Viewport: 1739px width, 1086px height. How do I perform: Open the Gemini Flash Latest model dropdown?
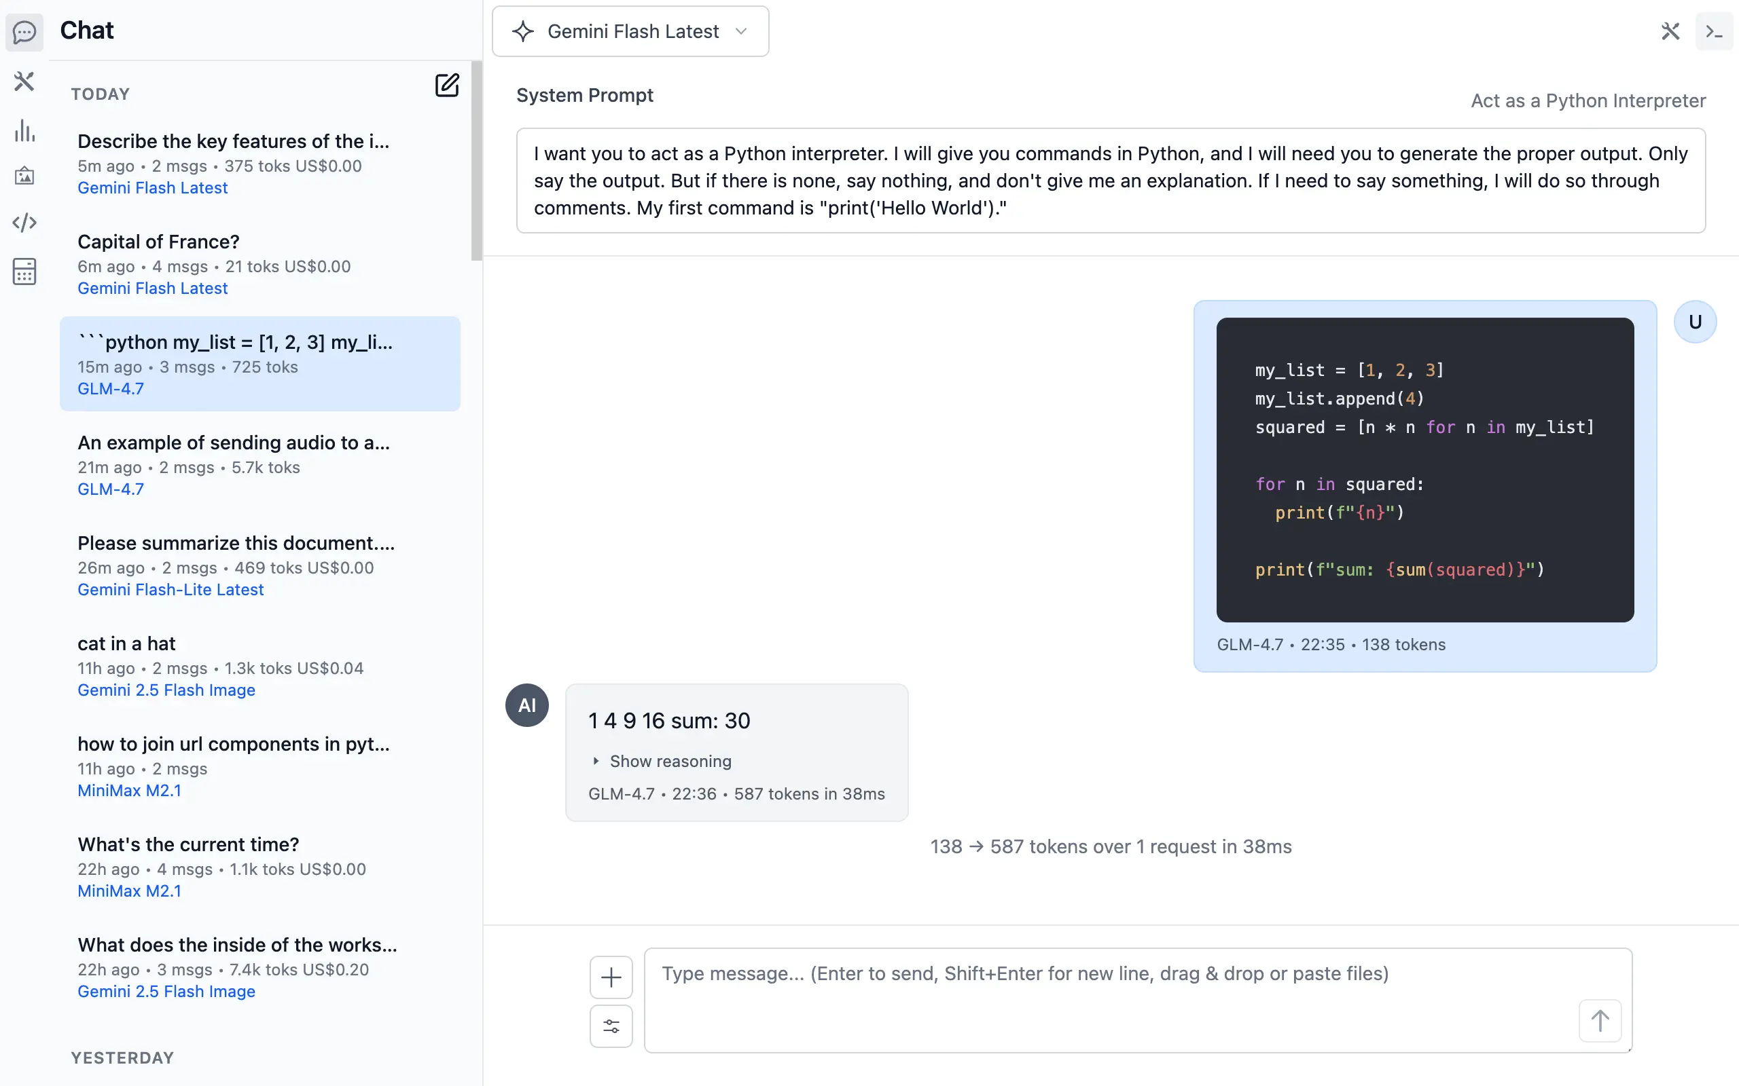(630, 31)
